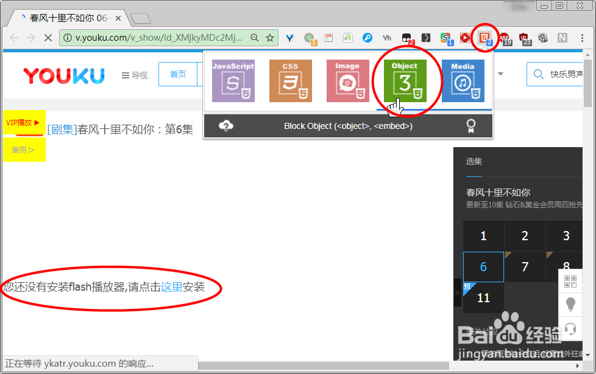Click the 这里 flash install link
Viewport: 596px width, 374px height.
click(x=172, y=287)
